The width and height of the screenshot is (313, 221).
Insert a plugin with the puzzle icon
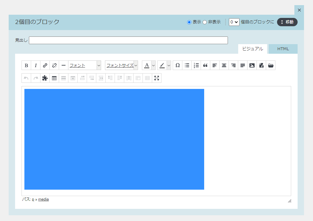coord(45,78)
